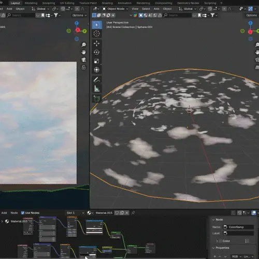Click the pan hand icon in left viewport
The image size is (259, 259).
pos(84,52)
